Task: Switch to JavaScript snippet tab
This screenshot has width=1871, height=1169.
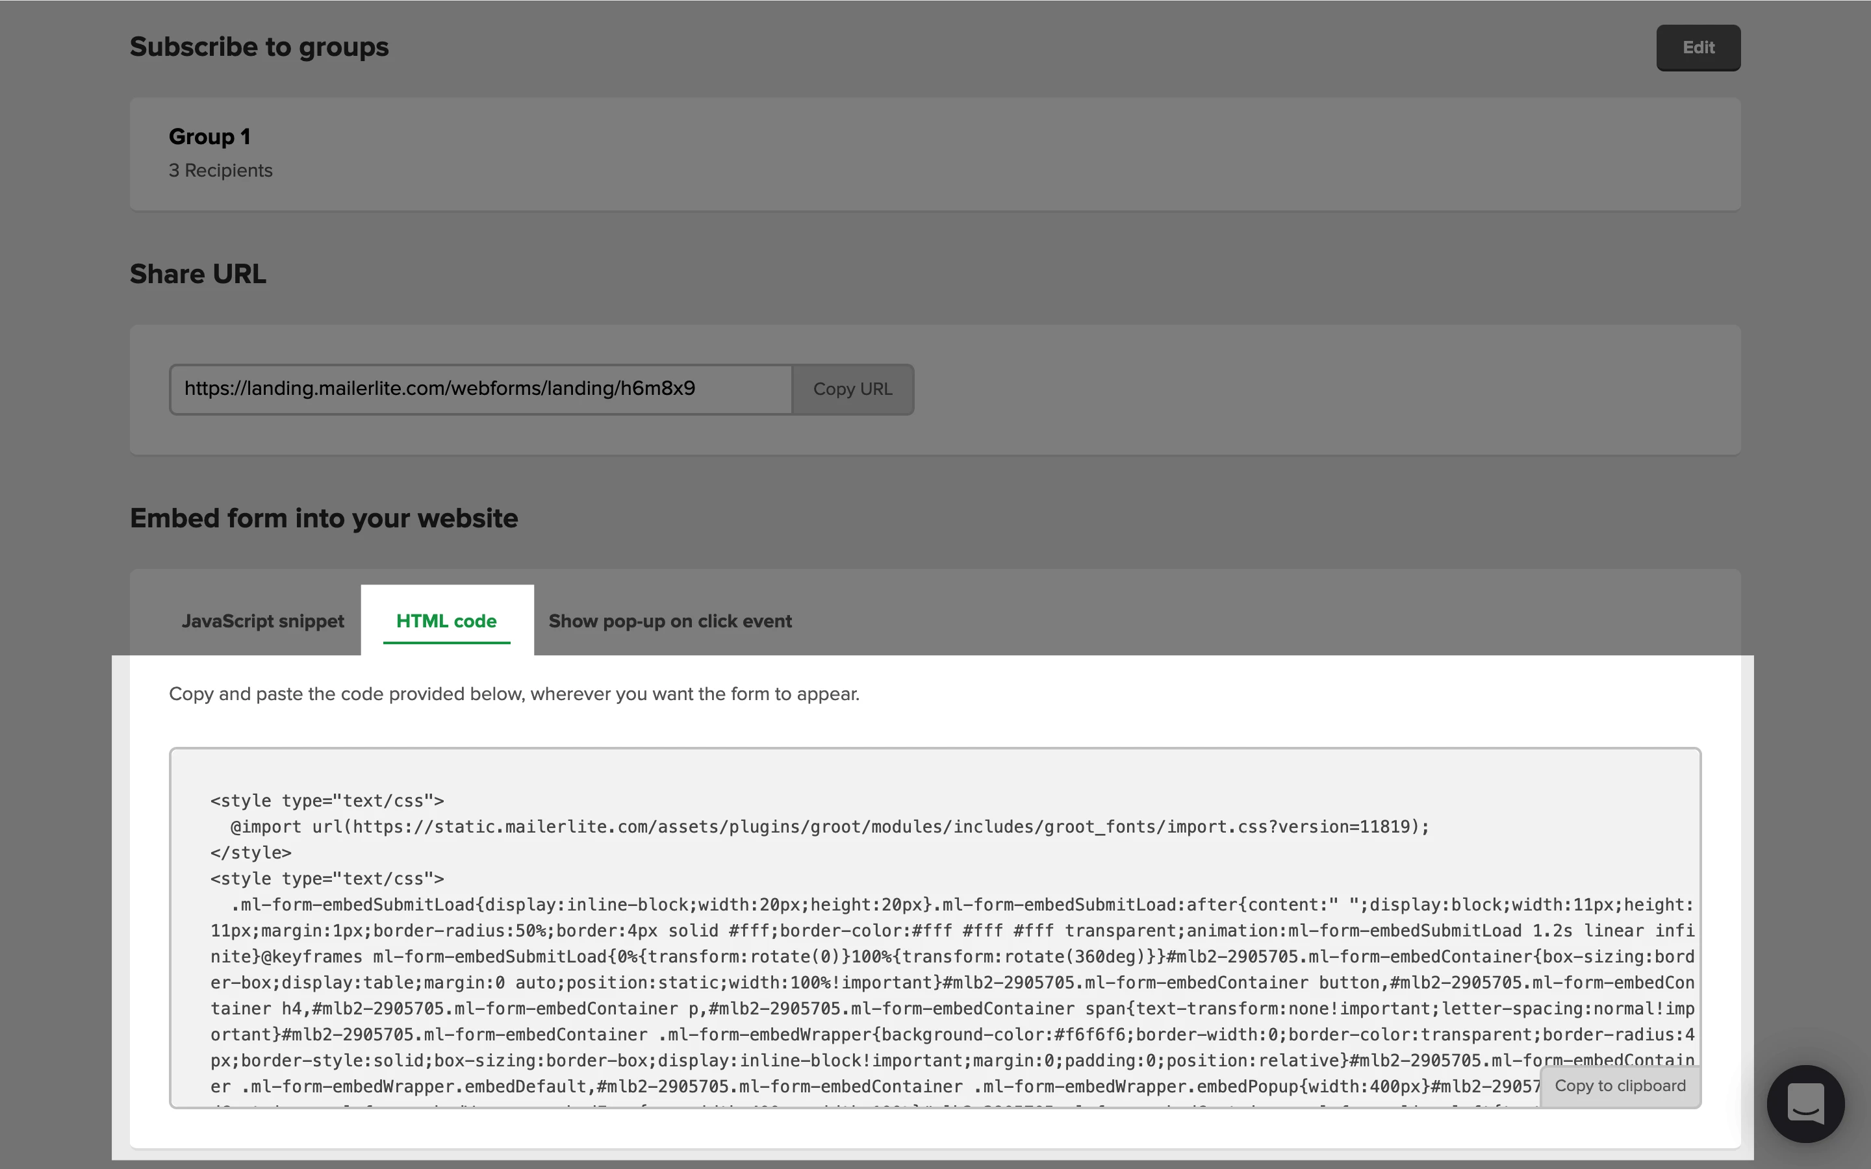Action: click(x=262, y=621)
